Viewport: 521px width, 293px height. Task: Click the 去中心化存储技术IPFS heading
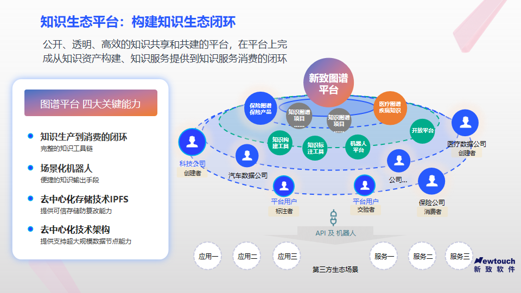85,199
